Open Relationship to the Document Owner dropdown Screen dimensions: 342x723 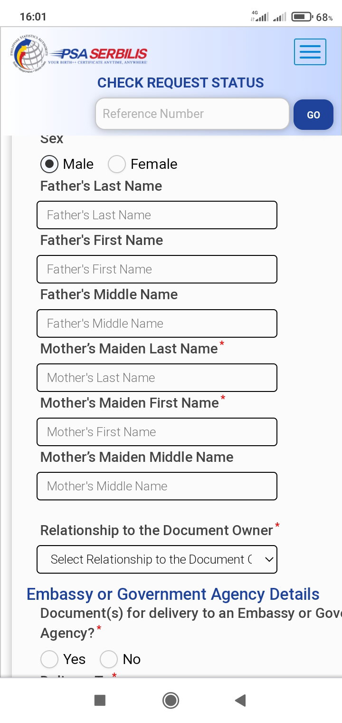pyautogui.click(x=157, y=559)
